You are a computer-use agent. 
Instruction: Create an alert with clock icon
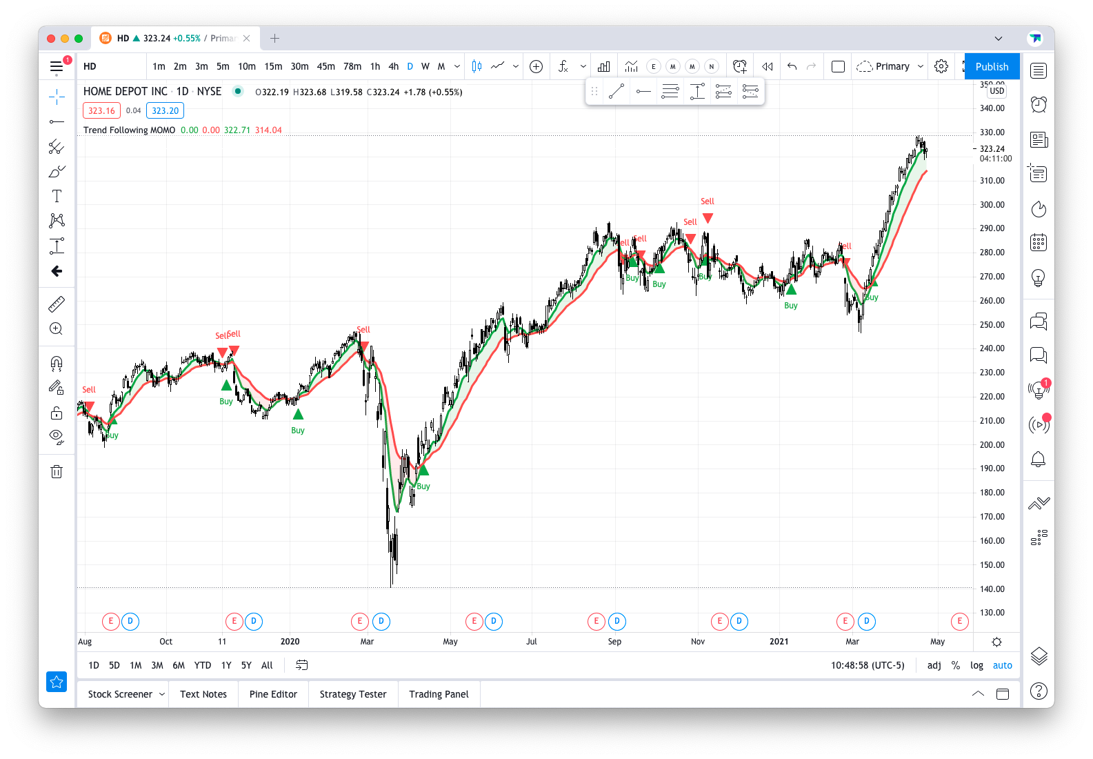click(740, 66)
